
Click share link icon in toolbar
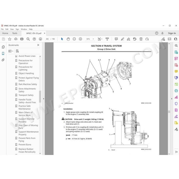click(x=163, y=39)
